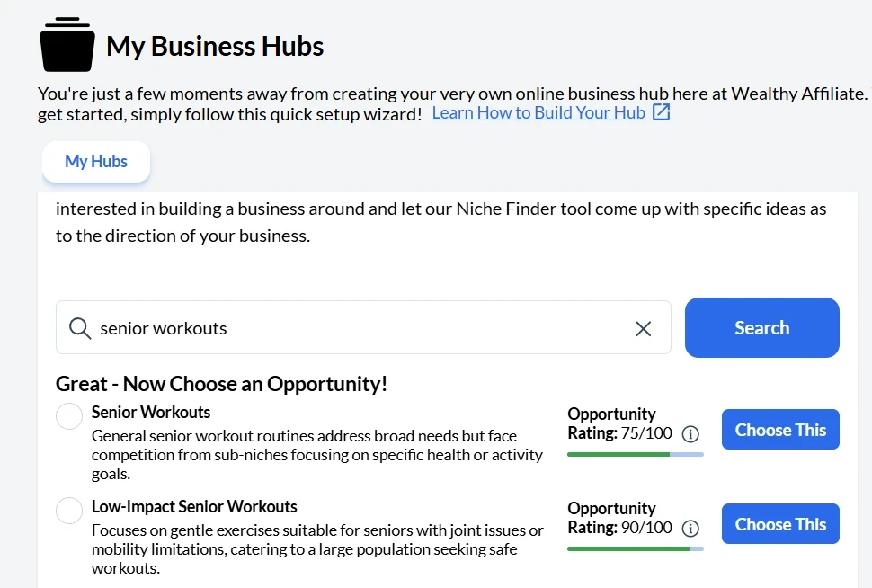872x588 pixels.
Task: Click the My Business Hubs folder icon
Action: tap(67, 45)
